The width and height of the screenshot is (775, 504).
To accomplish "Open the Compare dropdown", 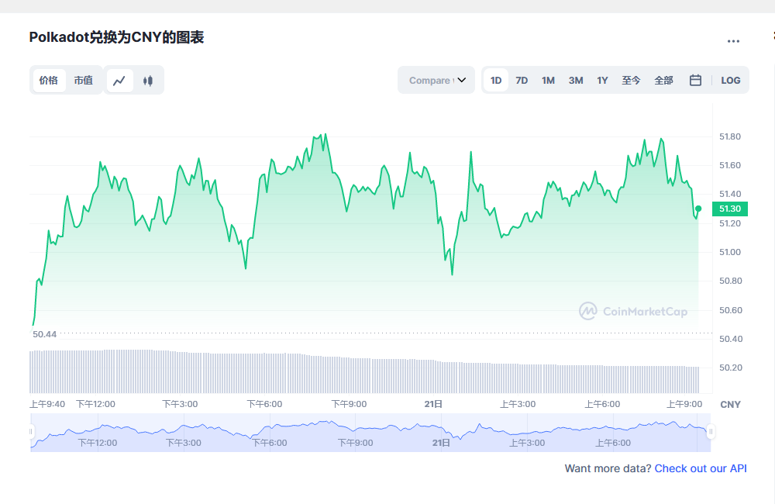I will (436, 80).
